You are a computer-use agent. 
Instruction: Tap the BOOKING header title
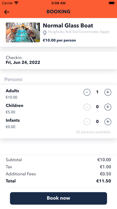(59, 12)
